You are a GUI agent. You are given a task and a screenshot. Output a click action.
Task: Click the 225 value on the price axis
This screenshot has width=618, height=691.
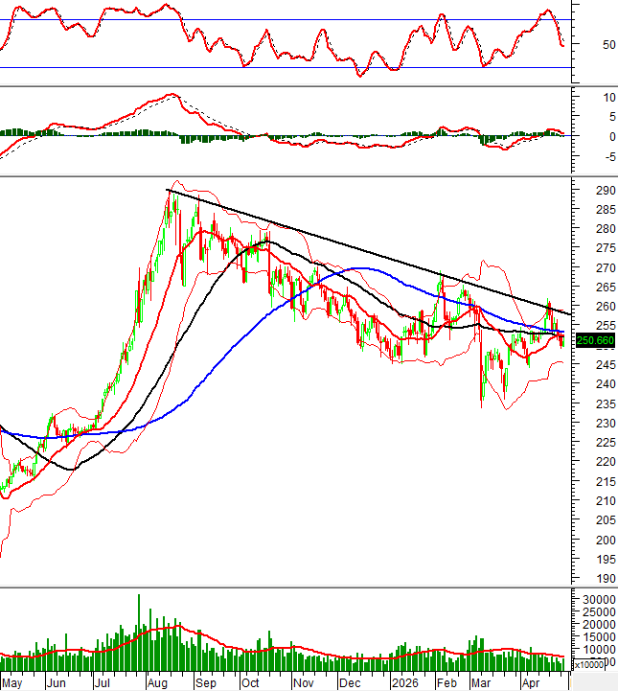point(606,443)
